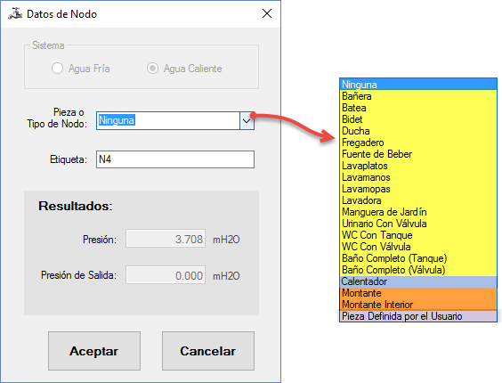Click the Ninguna combo box text field
The image size is (502, 383).
pyautogui.click(x=168, y=120)
